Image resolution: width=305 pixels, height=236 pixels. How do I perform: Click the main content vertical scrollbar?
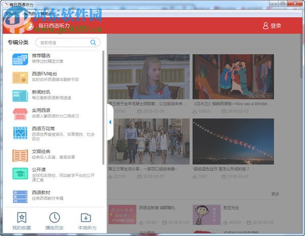(x=302, y=57)
